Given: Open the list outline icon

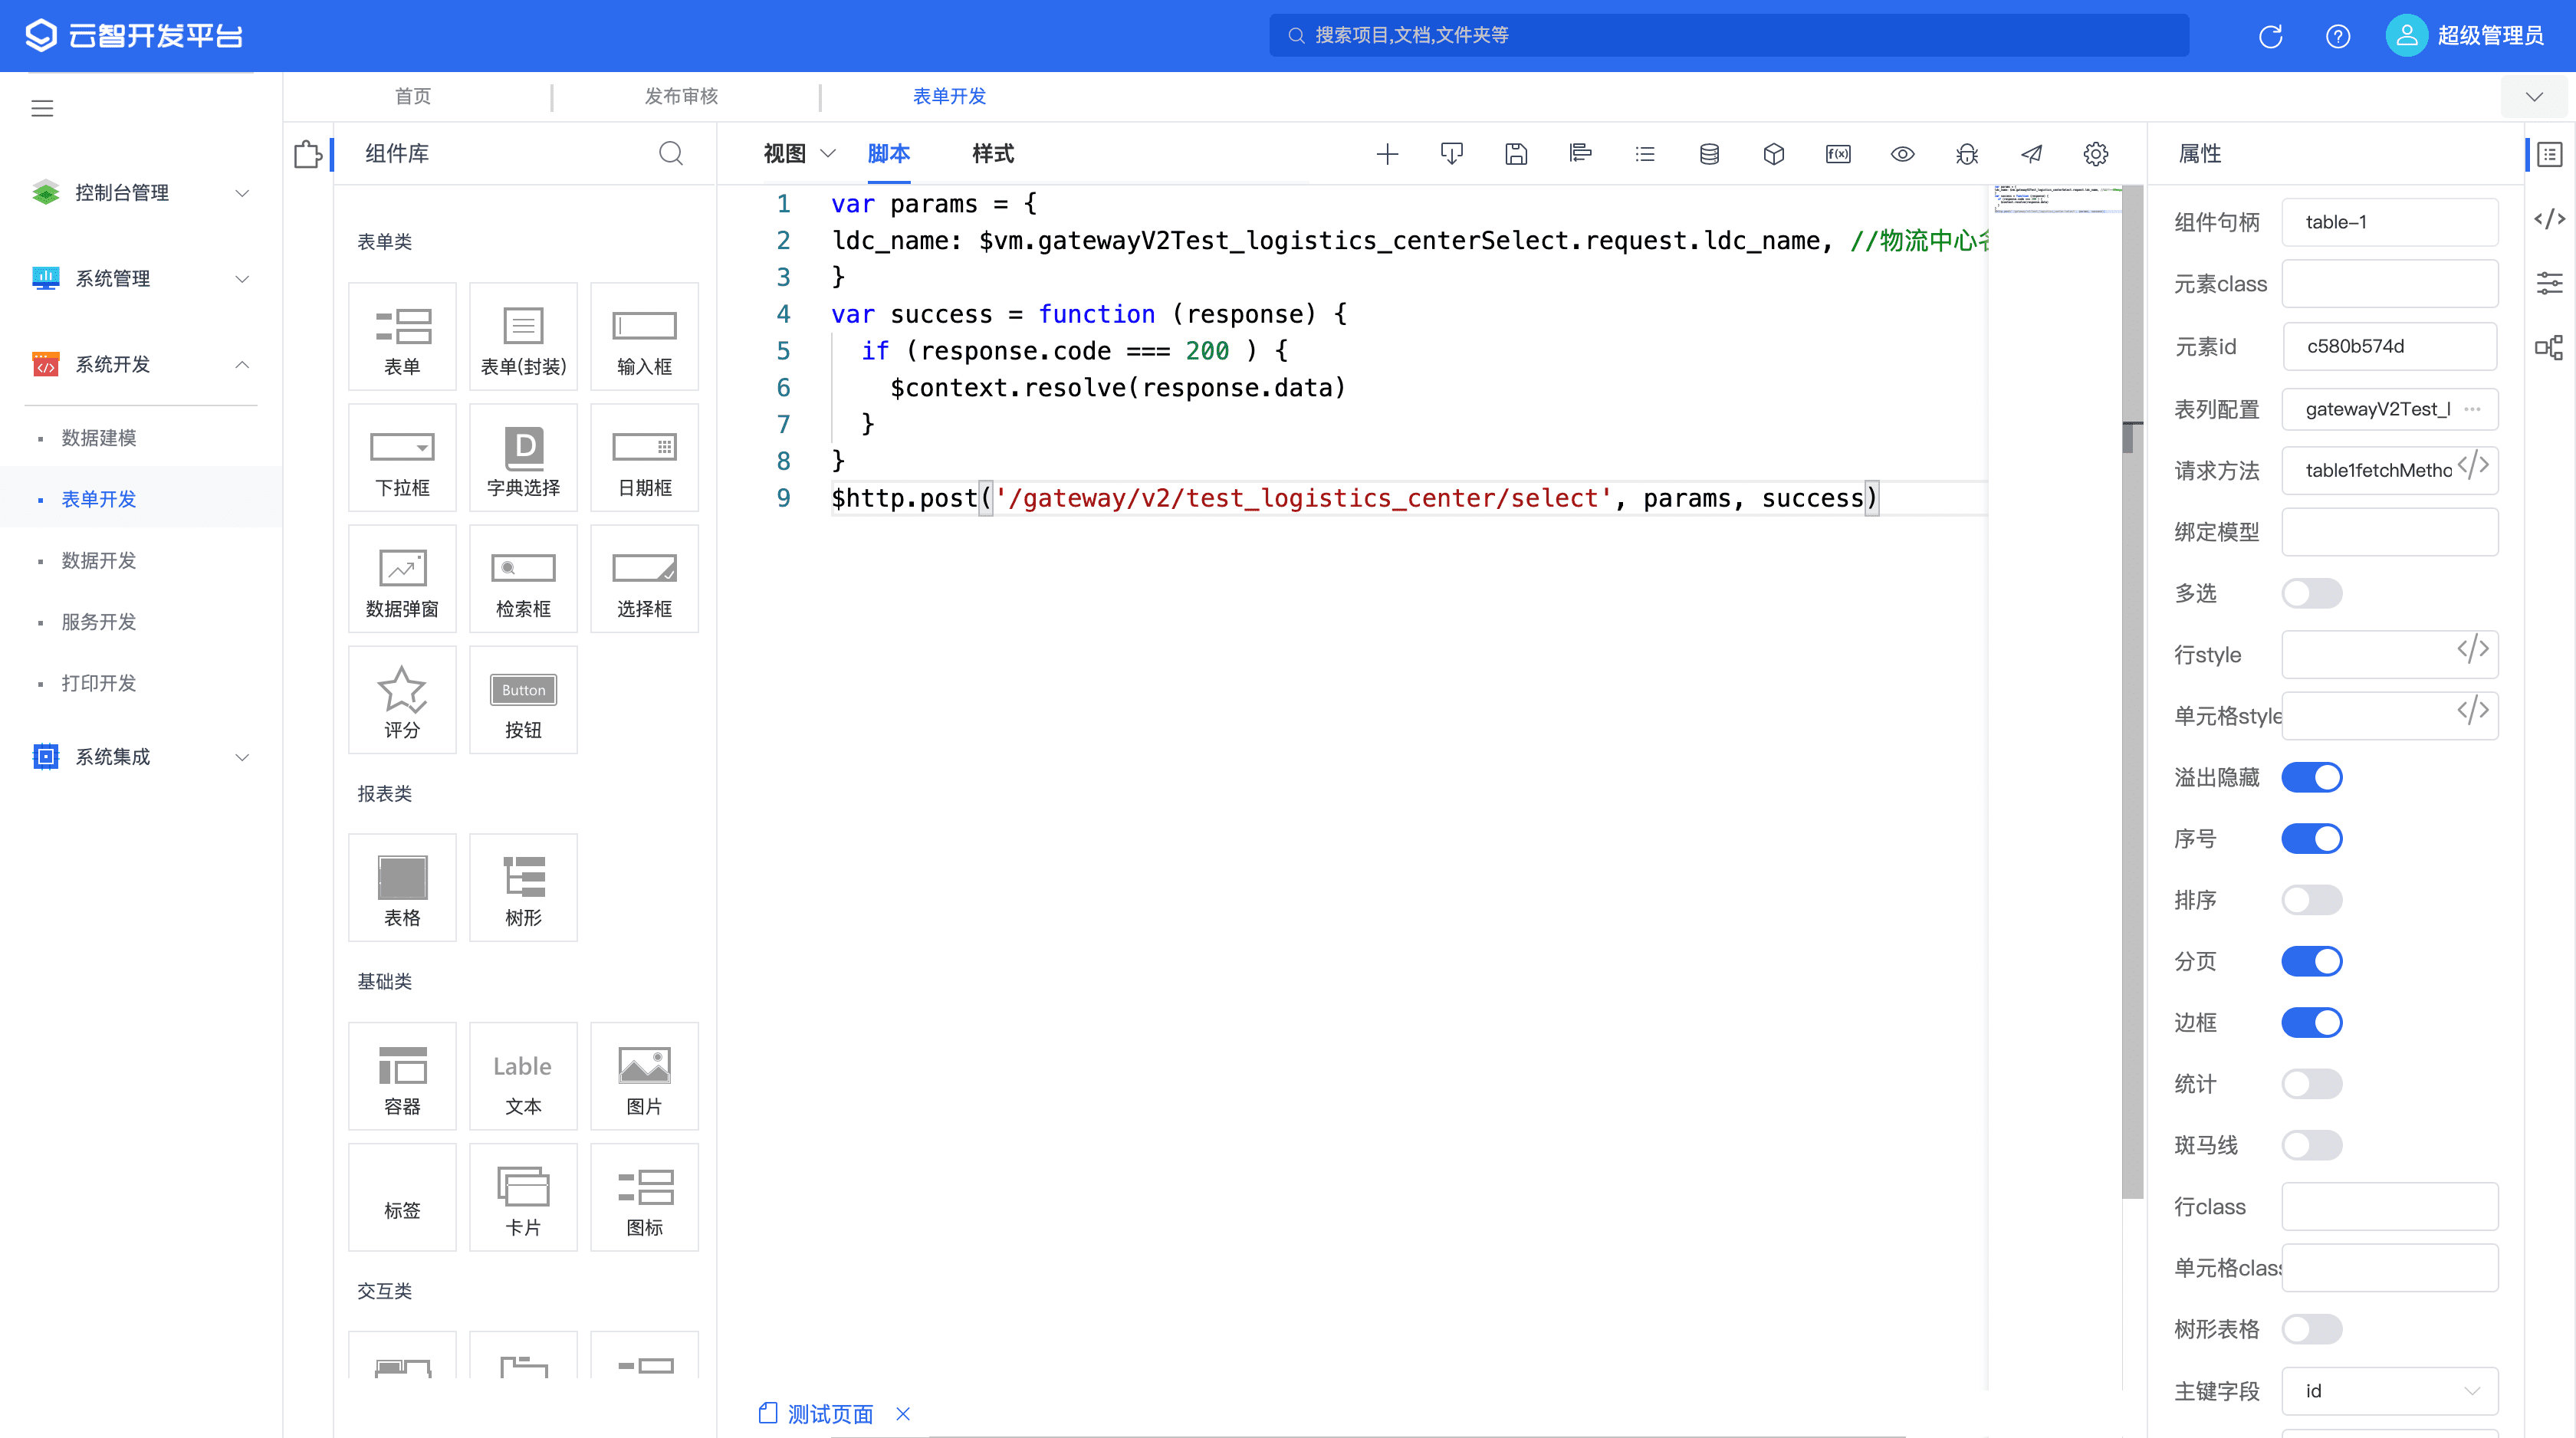Looking at the screenshot, I should pyautogui.click(x=1645, y=154).
